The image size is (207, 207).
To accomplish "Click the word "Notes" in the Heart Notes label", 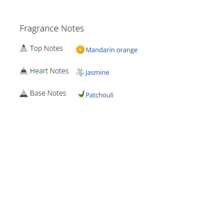I will (59, 71).
